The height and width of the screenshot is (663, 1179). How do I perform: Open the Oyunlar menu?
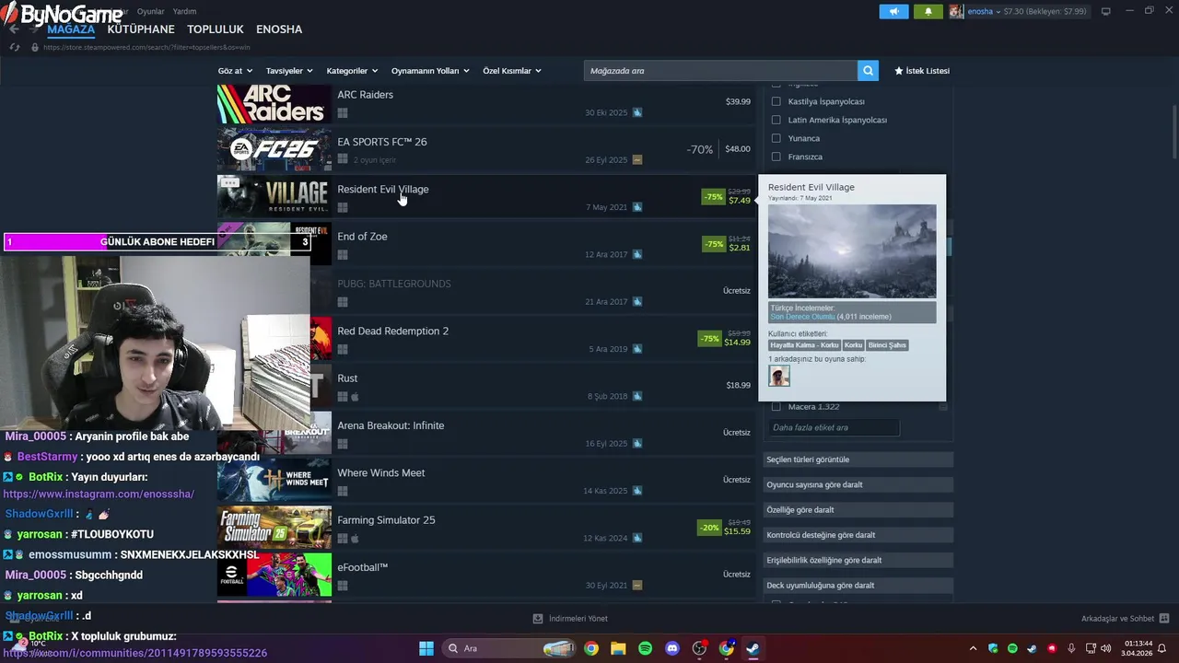[x=150, y=11]
